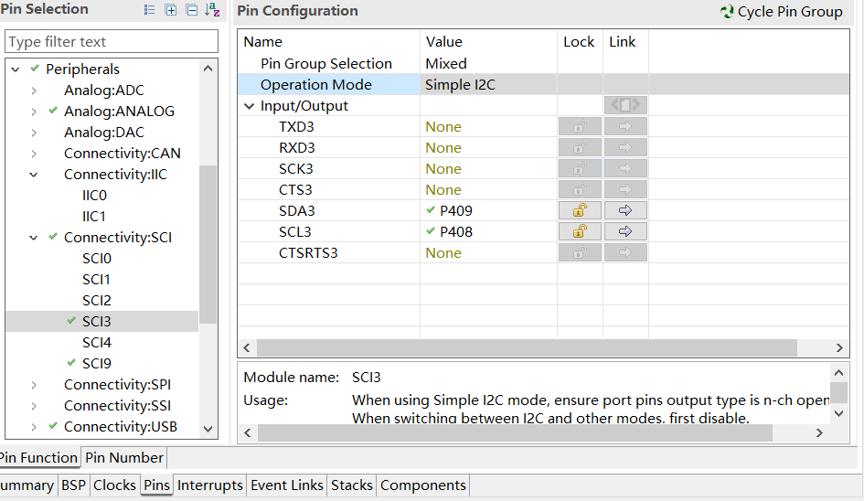The image size is (864, 501).
Task: Toggle the lock icon for SCL3
Action: coord(580,231)
